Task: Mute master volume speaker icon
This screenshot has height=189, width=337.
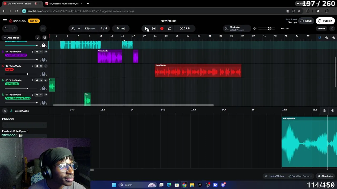Action: (x=255, y=28)
